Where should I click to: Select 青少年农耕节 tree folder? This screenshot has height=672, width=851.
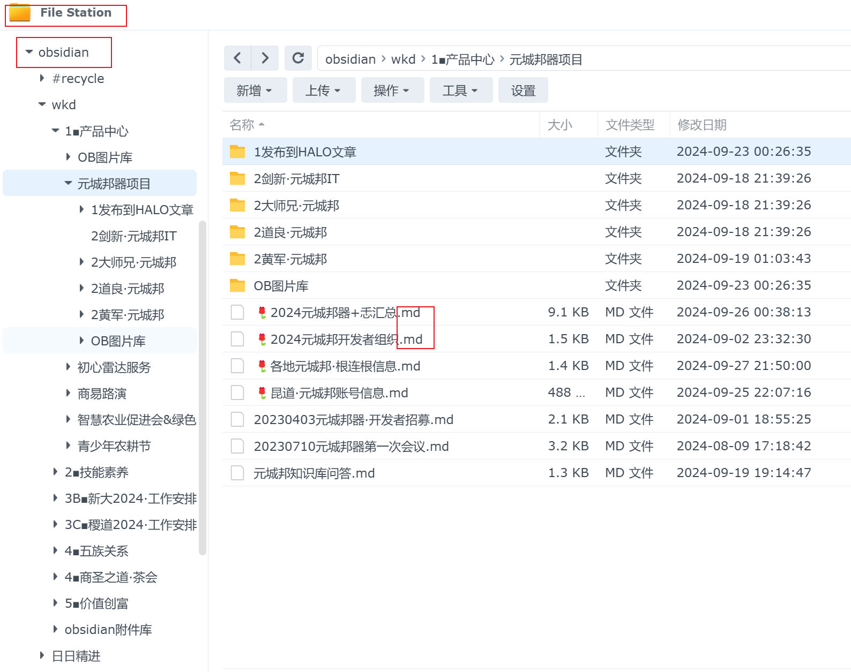[x=114, y=446]
